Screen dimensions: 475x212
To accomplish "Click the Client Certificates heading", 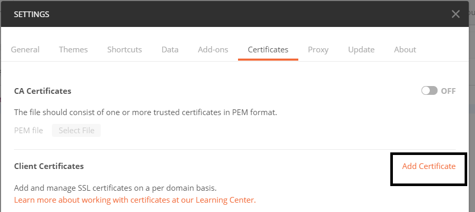I will [x=49, y=166].
